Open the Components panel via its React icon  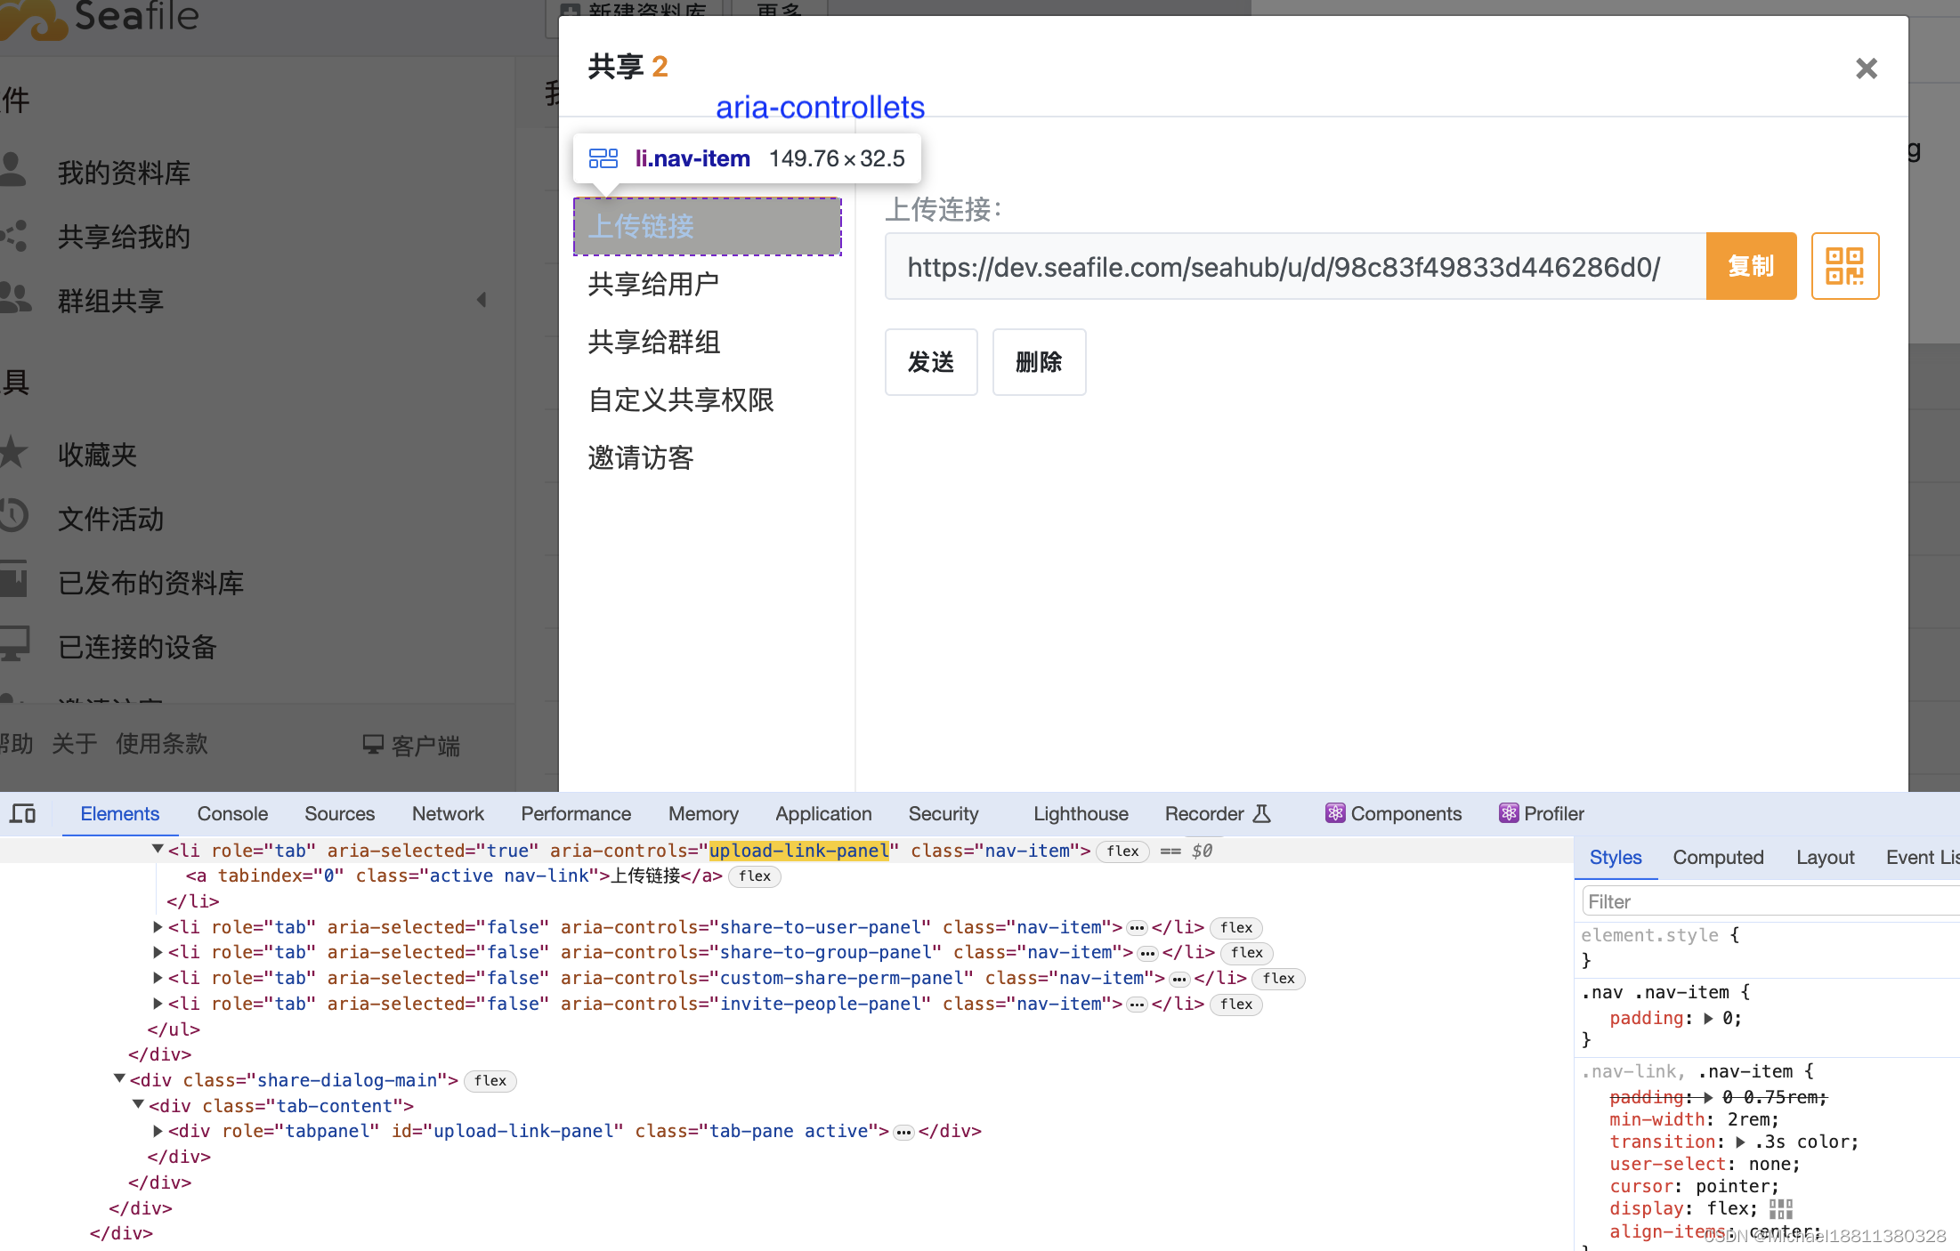click(x=1334, y=812)
